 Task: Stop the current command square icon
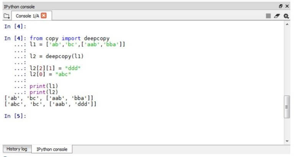pos(268,16)
